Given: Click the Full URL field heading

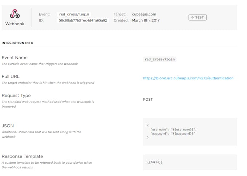Looking at the screenshot, I should pos(11,77).
